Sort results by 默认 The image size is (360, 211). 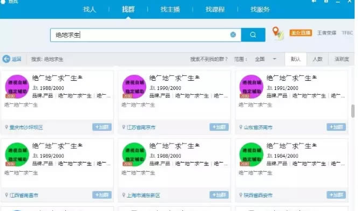point(295,59)
